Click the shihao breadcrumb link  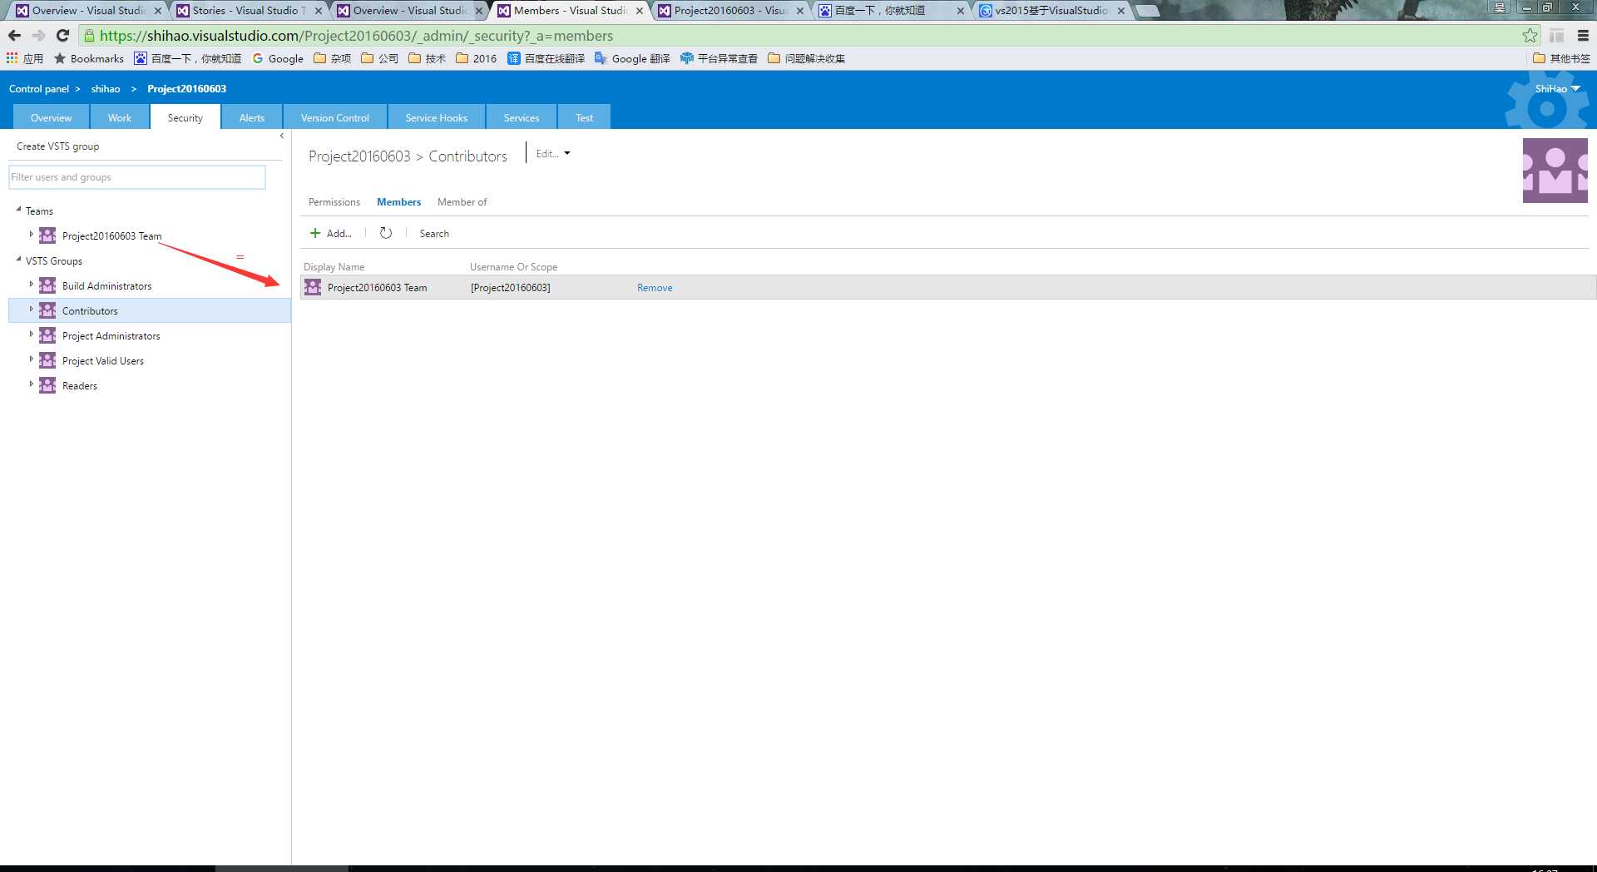(x=106, y=89)
